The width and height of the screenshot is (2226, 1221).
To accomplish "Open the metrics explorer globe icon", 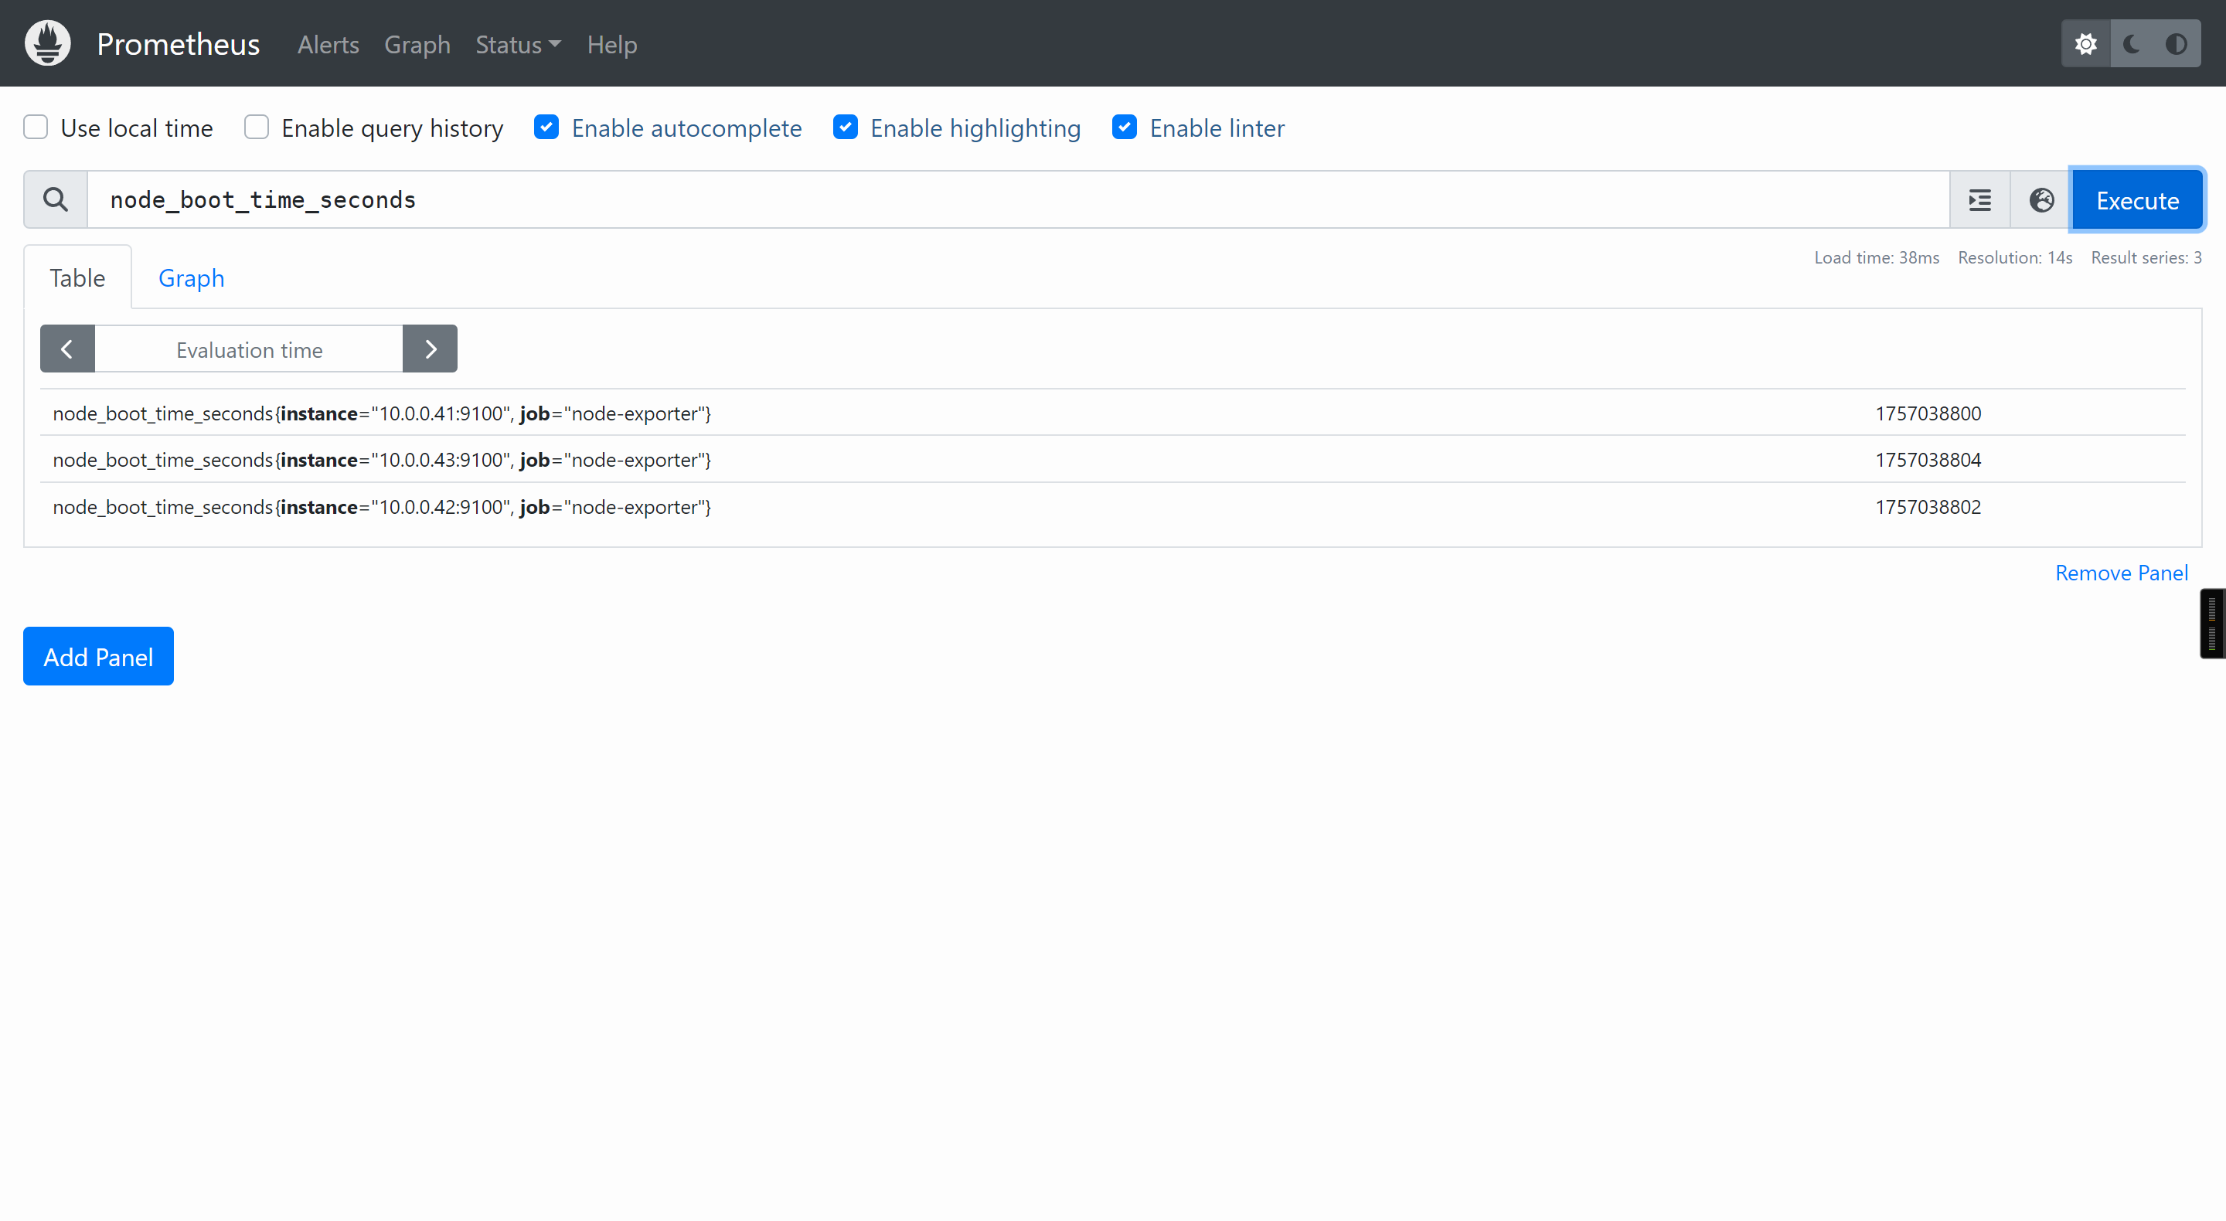I will [2041, 199].
